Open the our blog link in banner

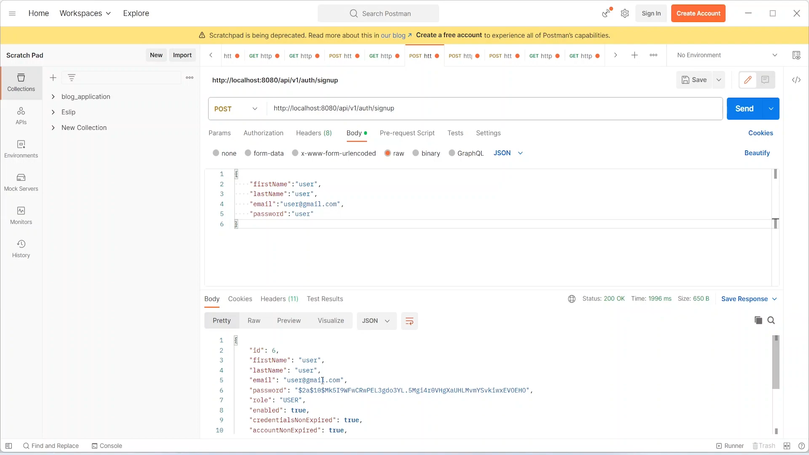click(396, 35)
